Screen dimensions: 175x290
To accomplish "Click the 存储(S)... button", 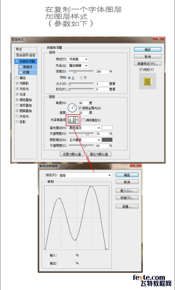I will tap(127, 198).
